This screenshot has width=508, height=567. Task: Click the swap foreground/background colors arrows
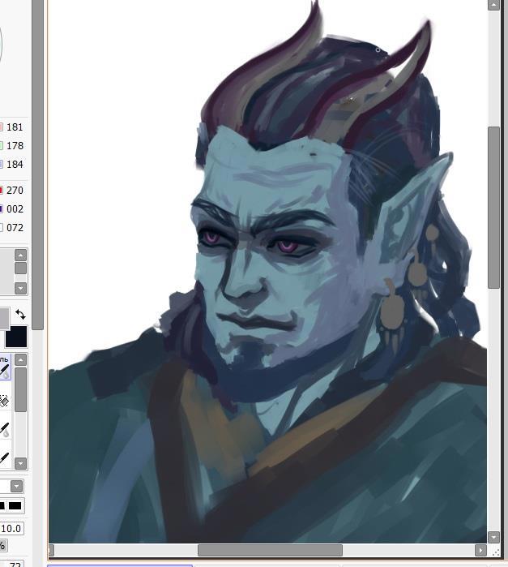tap(20, 315)
